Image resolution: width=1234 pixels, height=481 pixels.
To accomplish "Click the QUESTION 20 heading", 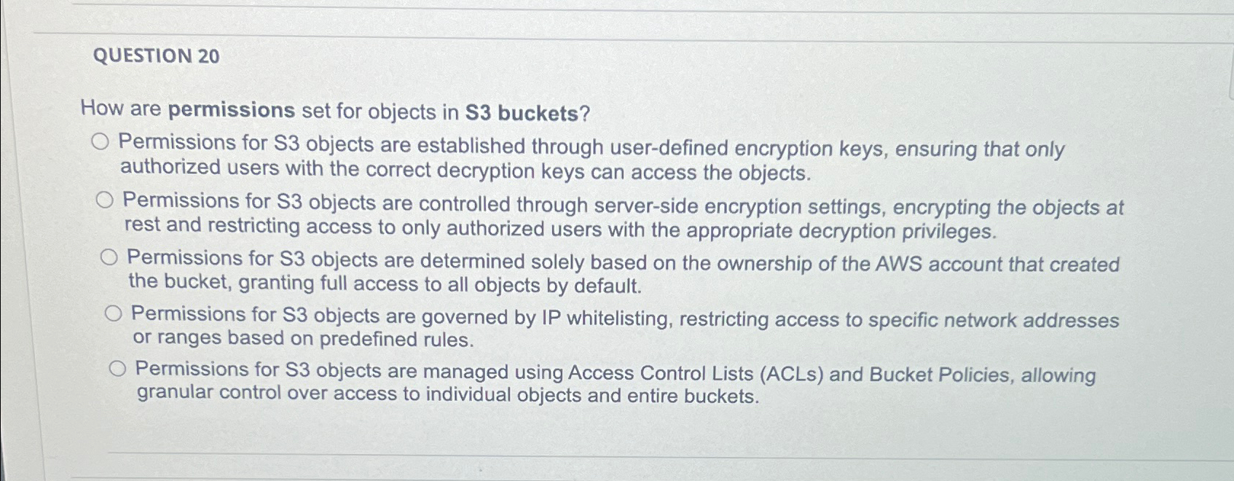I will [x=155, y=57].
